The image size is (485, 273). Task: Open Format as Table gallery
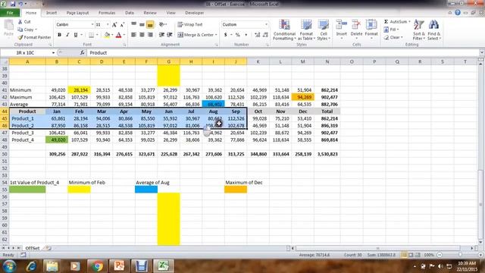[306, 30]
